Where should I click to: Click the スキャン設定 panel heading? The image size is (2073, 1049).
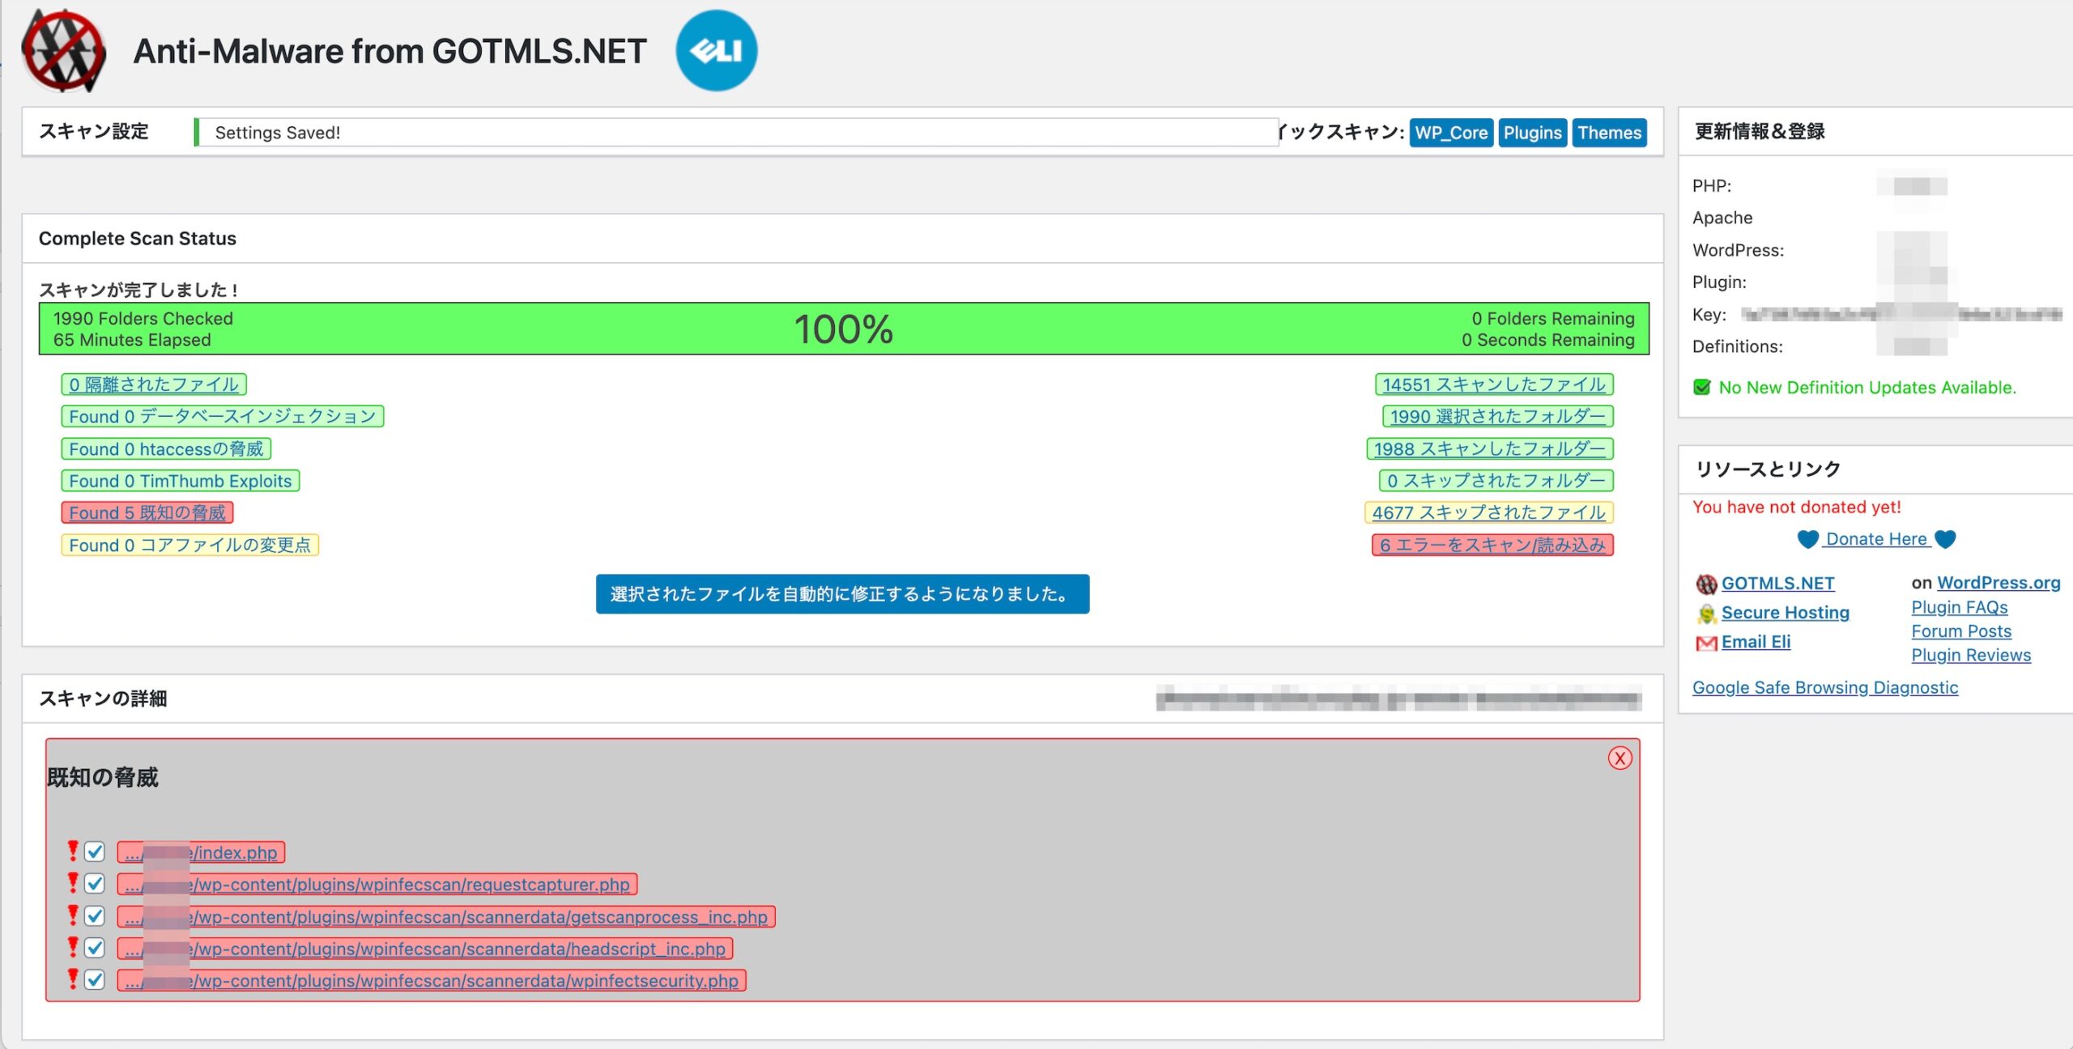[x=94, y=132]
